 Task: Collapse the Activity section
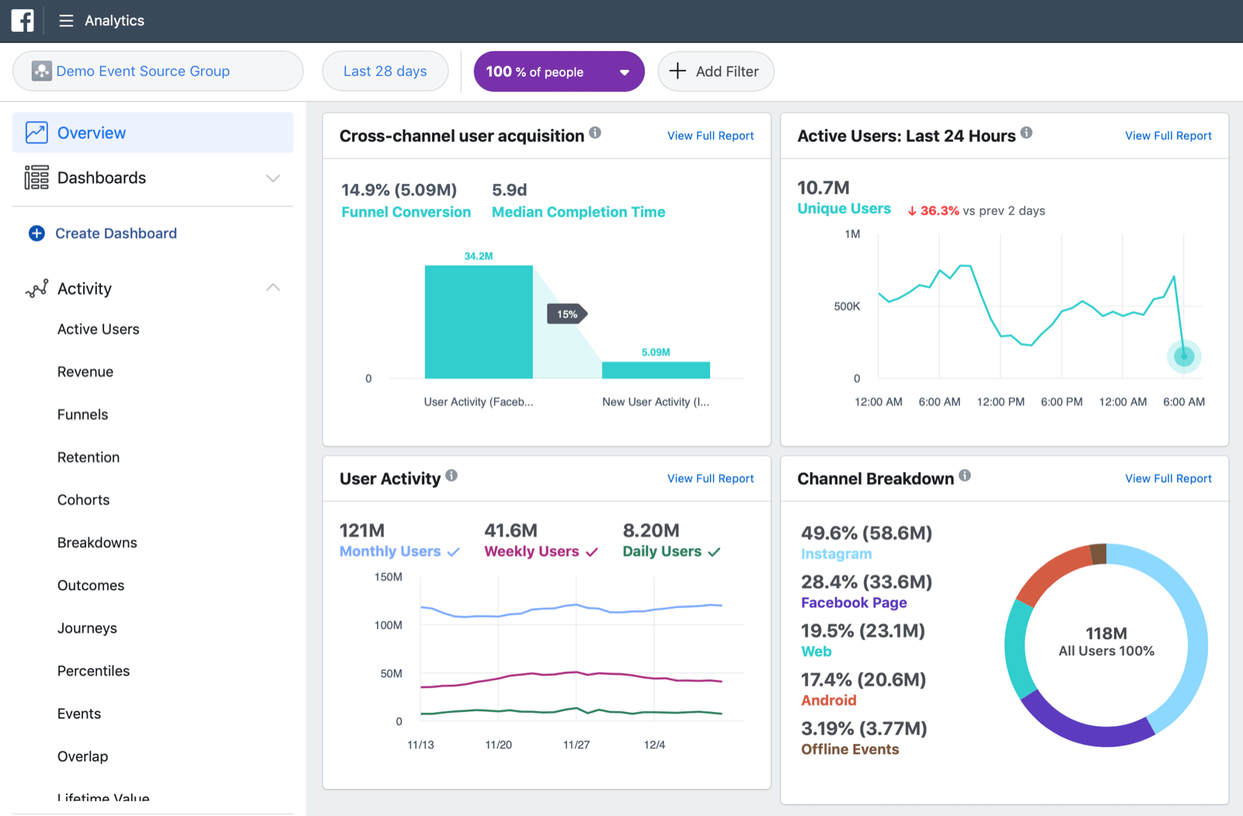[x=273, y=286]
